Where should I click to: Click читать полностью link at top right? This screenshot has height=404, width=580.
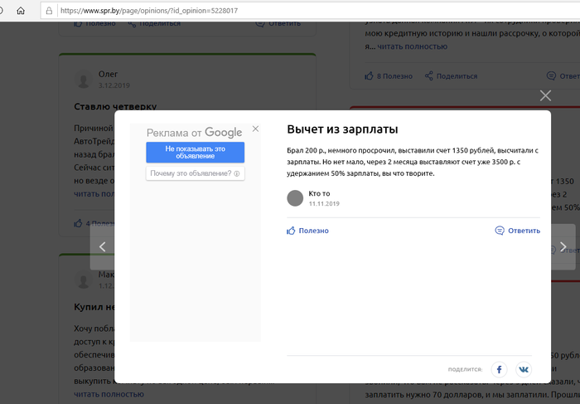coord(412,46)
